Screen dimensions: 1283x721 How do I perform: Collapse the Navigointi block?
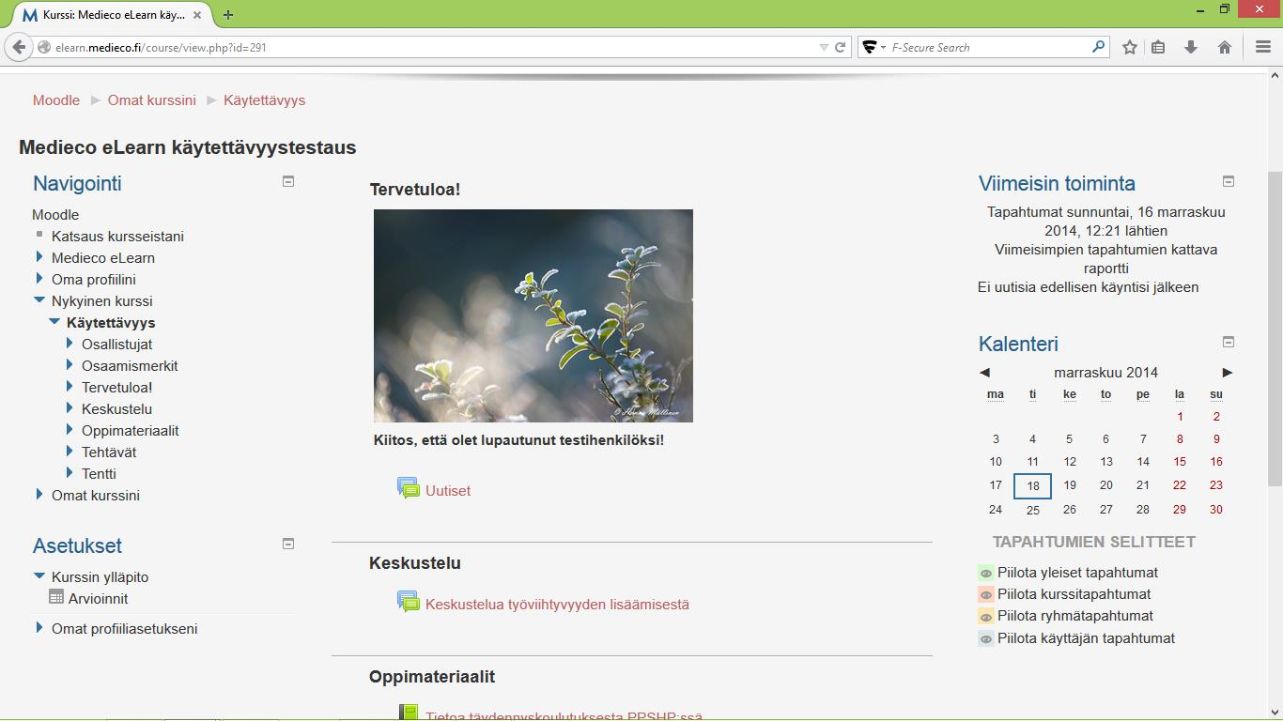288,181
